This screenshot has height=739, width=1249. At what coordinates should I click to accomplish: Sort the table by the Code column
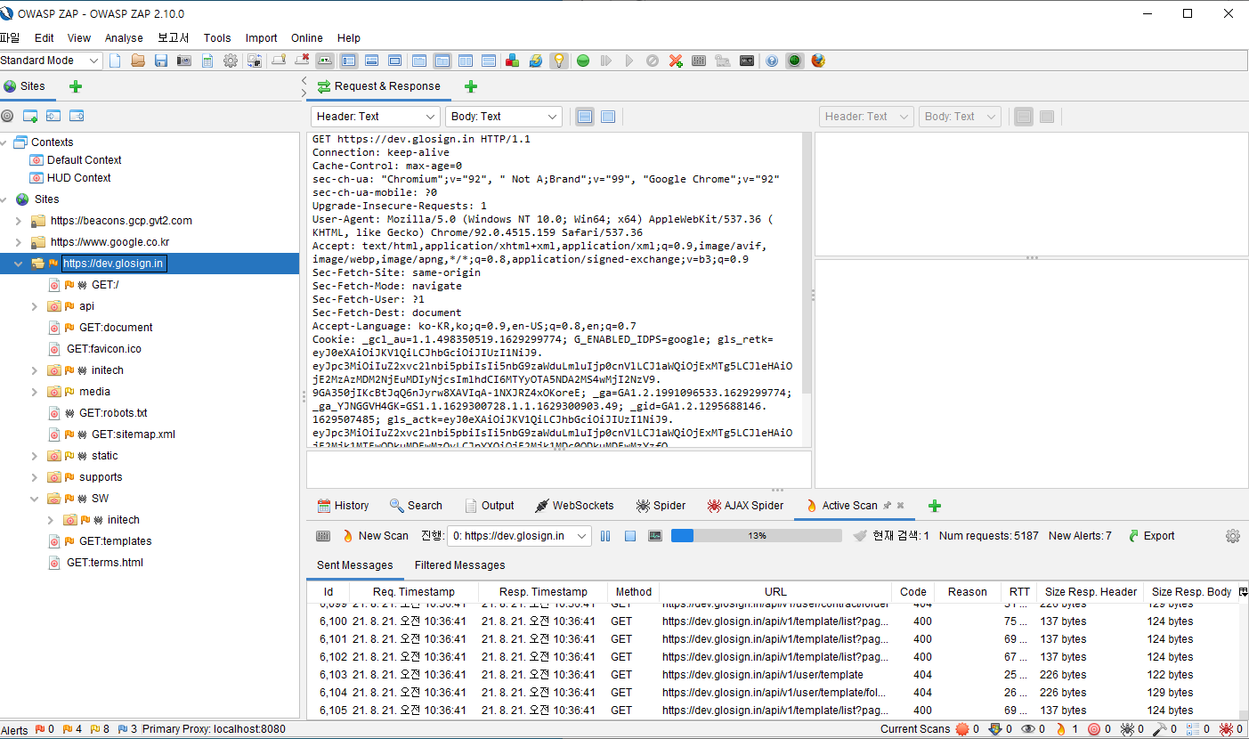[x=913, y=592]
